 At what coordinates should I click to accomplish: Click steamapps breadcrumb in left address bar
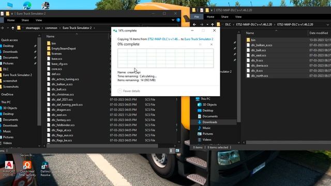click(x=33, y=28)
